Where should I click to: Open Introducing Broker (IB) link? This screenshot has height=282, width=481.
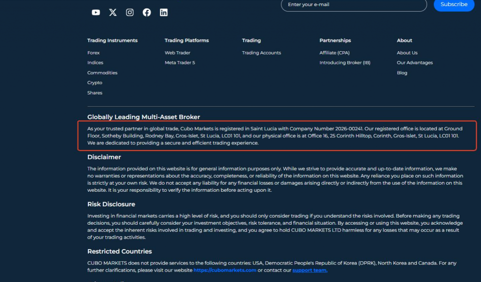tap(345, 63)
